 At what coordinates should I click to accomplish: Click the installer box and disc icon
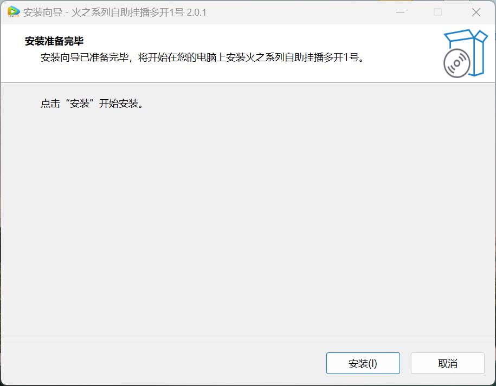pos(465,54)
